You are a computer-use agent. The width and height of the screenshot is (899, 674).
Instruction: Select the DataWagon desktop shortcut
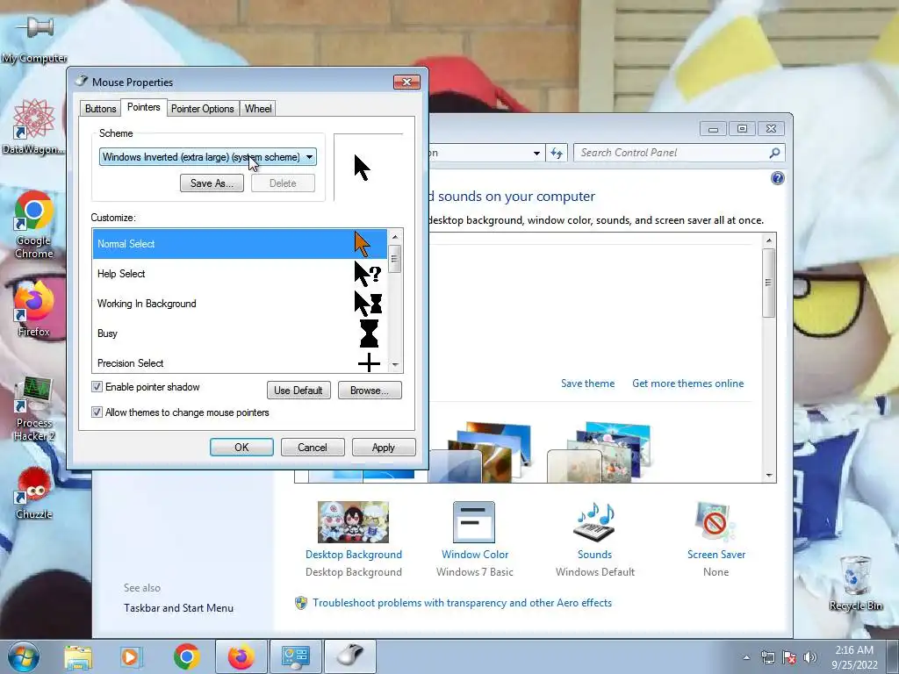33,126
